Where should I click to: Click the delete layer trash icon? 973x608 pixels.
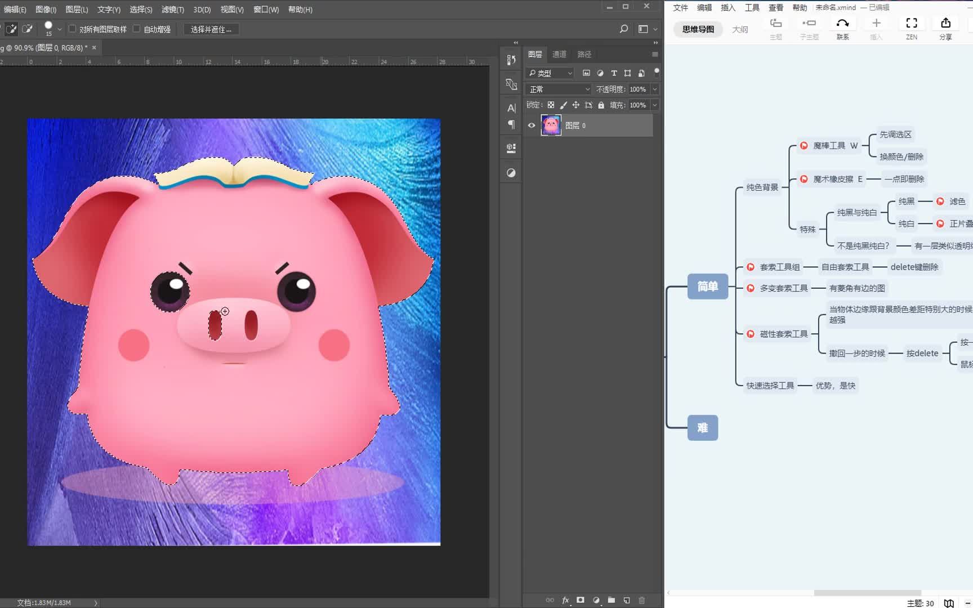pos(642,600)
